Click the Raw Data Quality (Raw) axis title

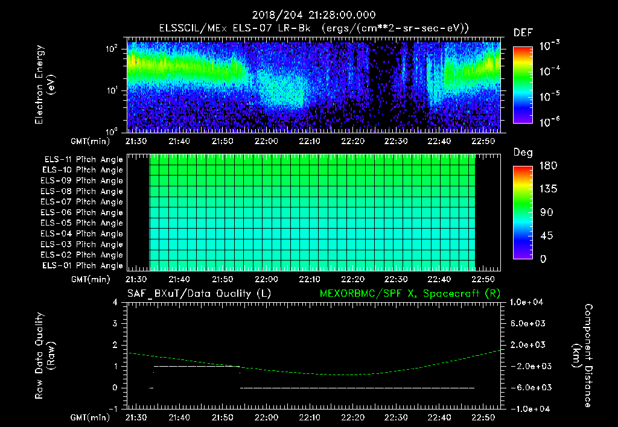tap(45, 356)
